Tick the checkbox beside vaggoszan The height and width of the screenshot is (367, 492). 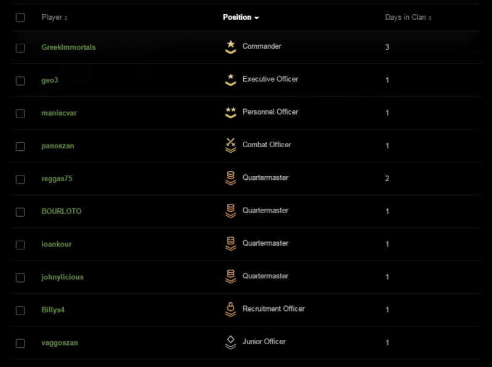click(20, 344)
